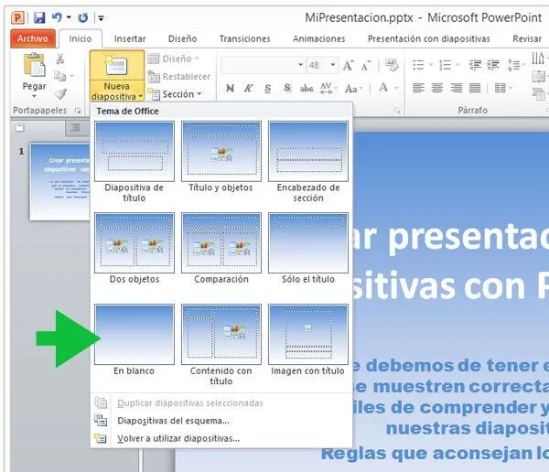Select the Título y objetos layout
Screen dimensions: 549x472
[x=221, y=157]
